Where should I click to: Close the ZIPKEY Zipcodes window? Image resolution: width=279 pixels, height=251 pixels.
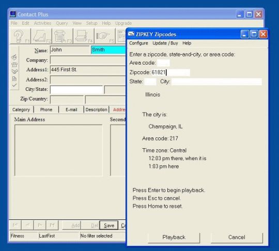[263, 34]
